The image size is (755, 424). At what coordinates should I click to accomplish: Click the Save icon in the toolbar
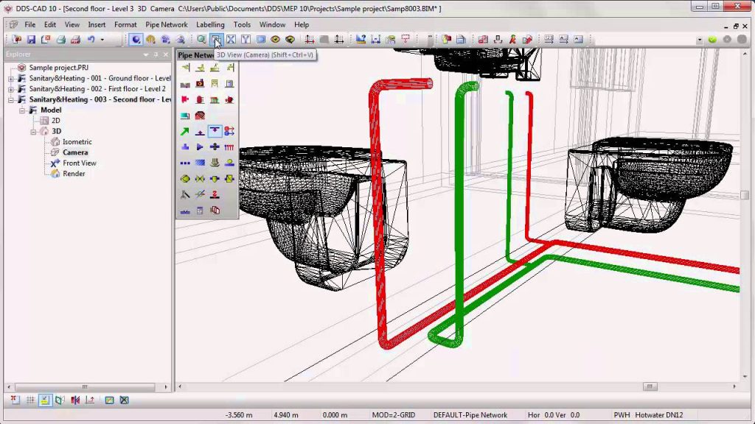click(x=32, y=40)
